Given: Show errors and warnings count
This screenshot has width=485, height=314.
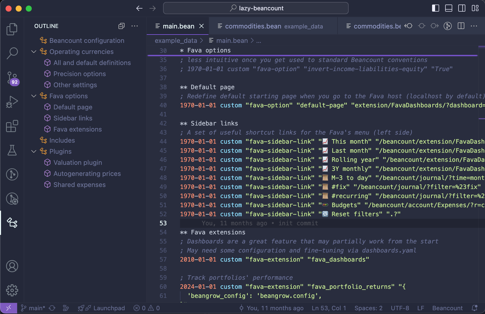Looking at the screenshot, I should tap(147, 308).
